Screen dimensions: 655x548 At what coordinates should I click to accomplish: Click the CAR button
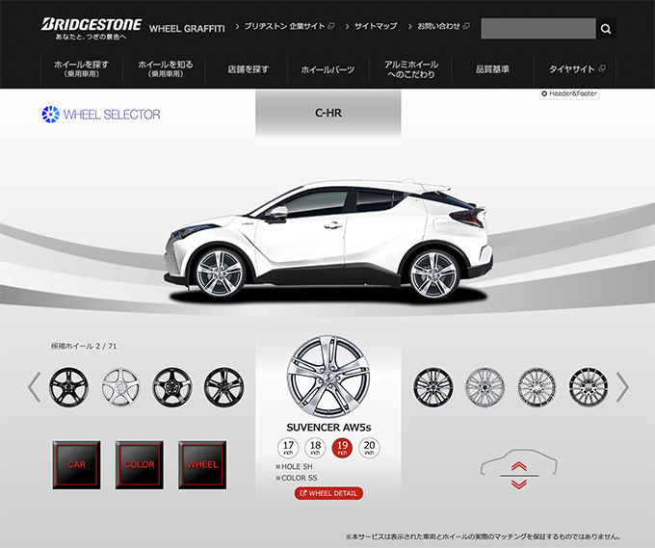[76, 465]
